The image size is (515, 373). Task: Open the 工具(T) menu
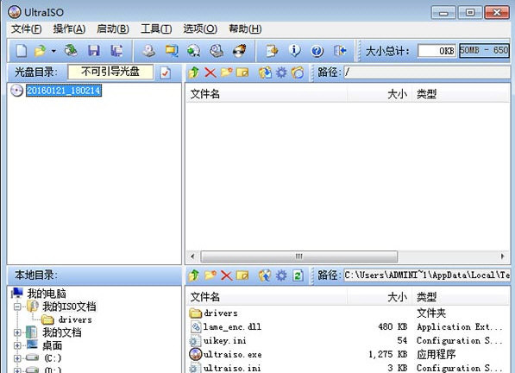[x=156, y=28]
